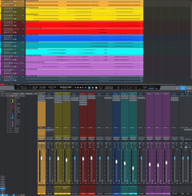Click the wrench icon in console sidebar

click(x=2, y=96)
